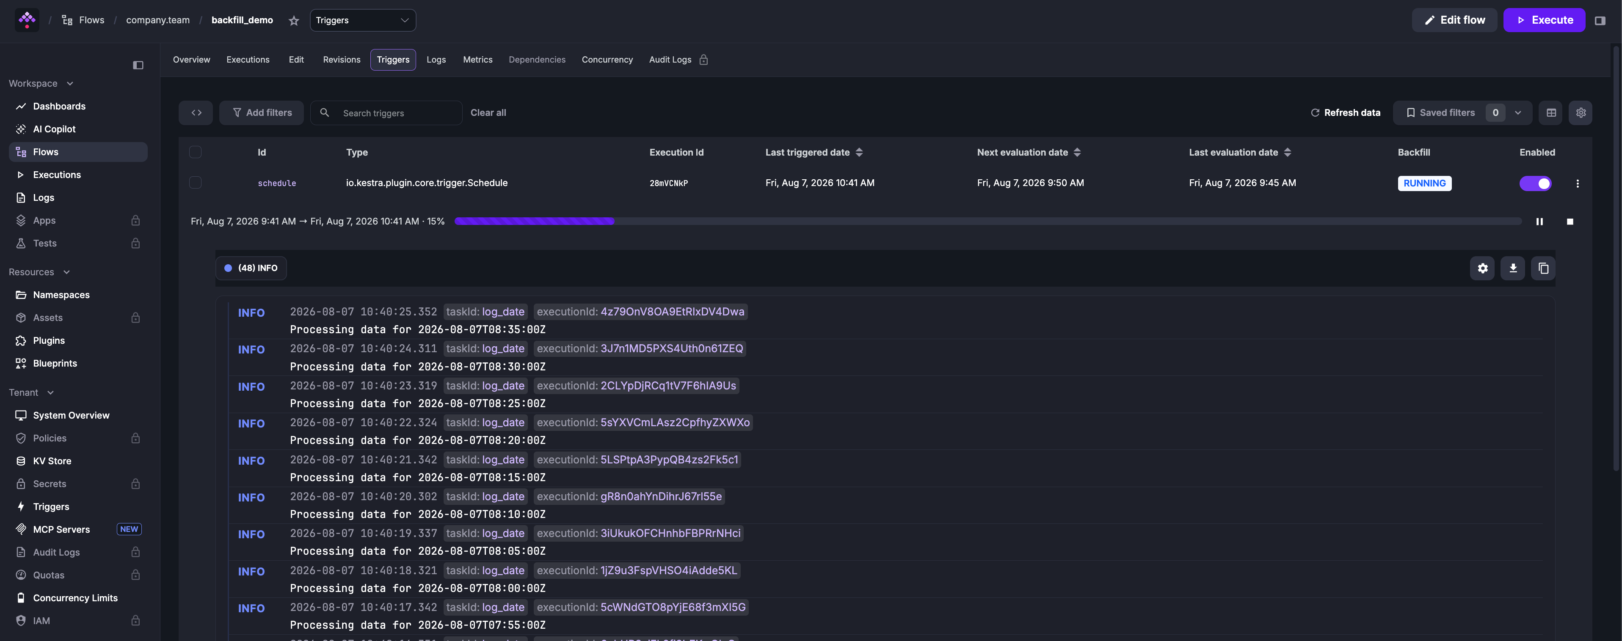Click Add filters button

(261, 112)
